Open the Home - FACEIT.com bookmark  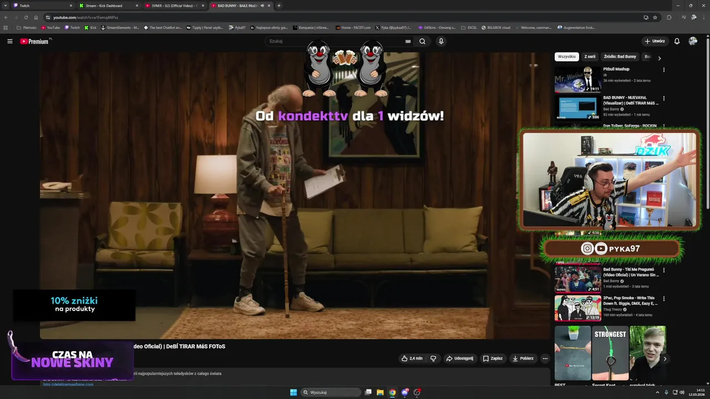point(353,28)
